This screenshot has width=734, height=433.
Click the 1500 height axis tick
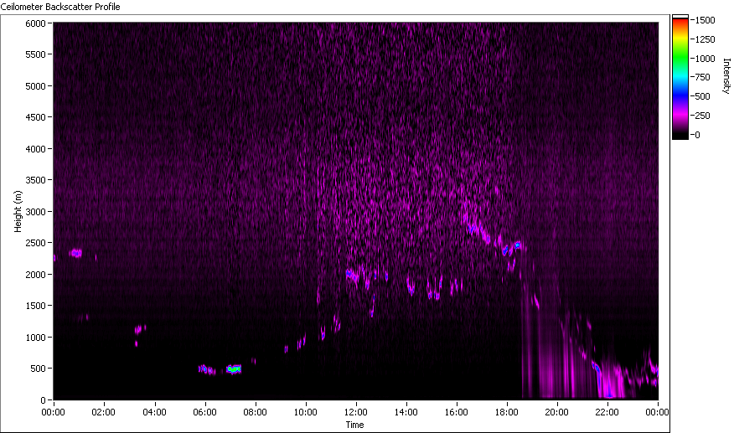point(35,305)
